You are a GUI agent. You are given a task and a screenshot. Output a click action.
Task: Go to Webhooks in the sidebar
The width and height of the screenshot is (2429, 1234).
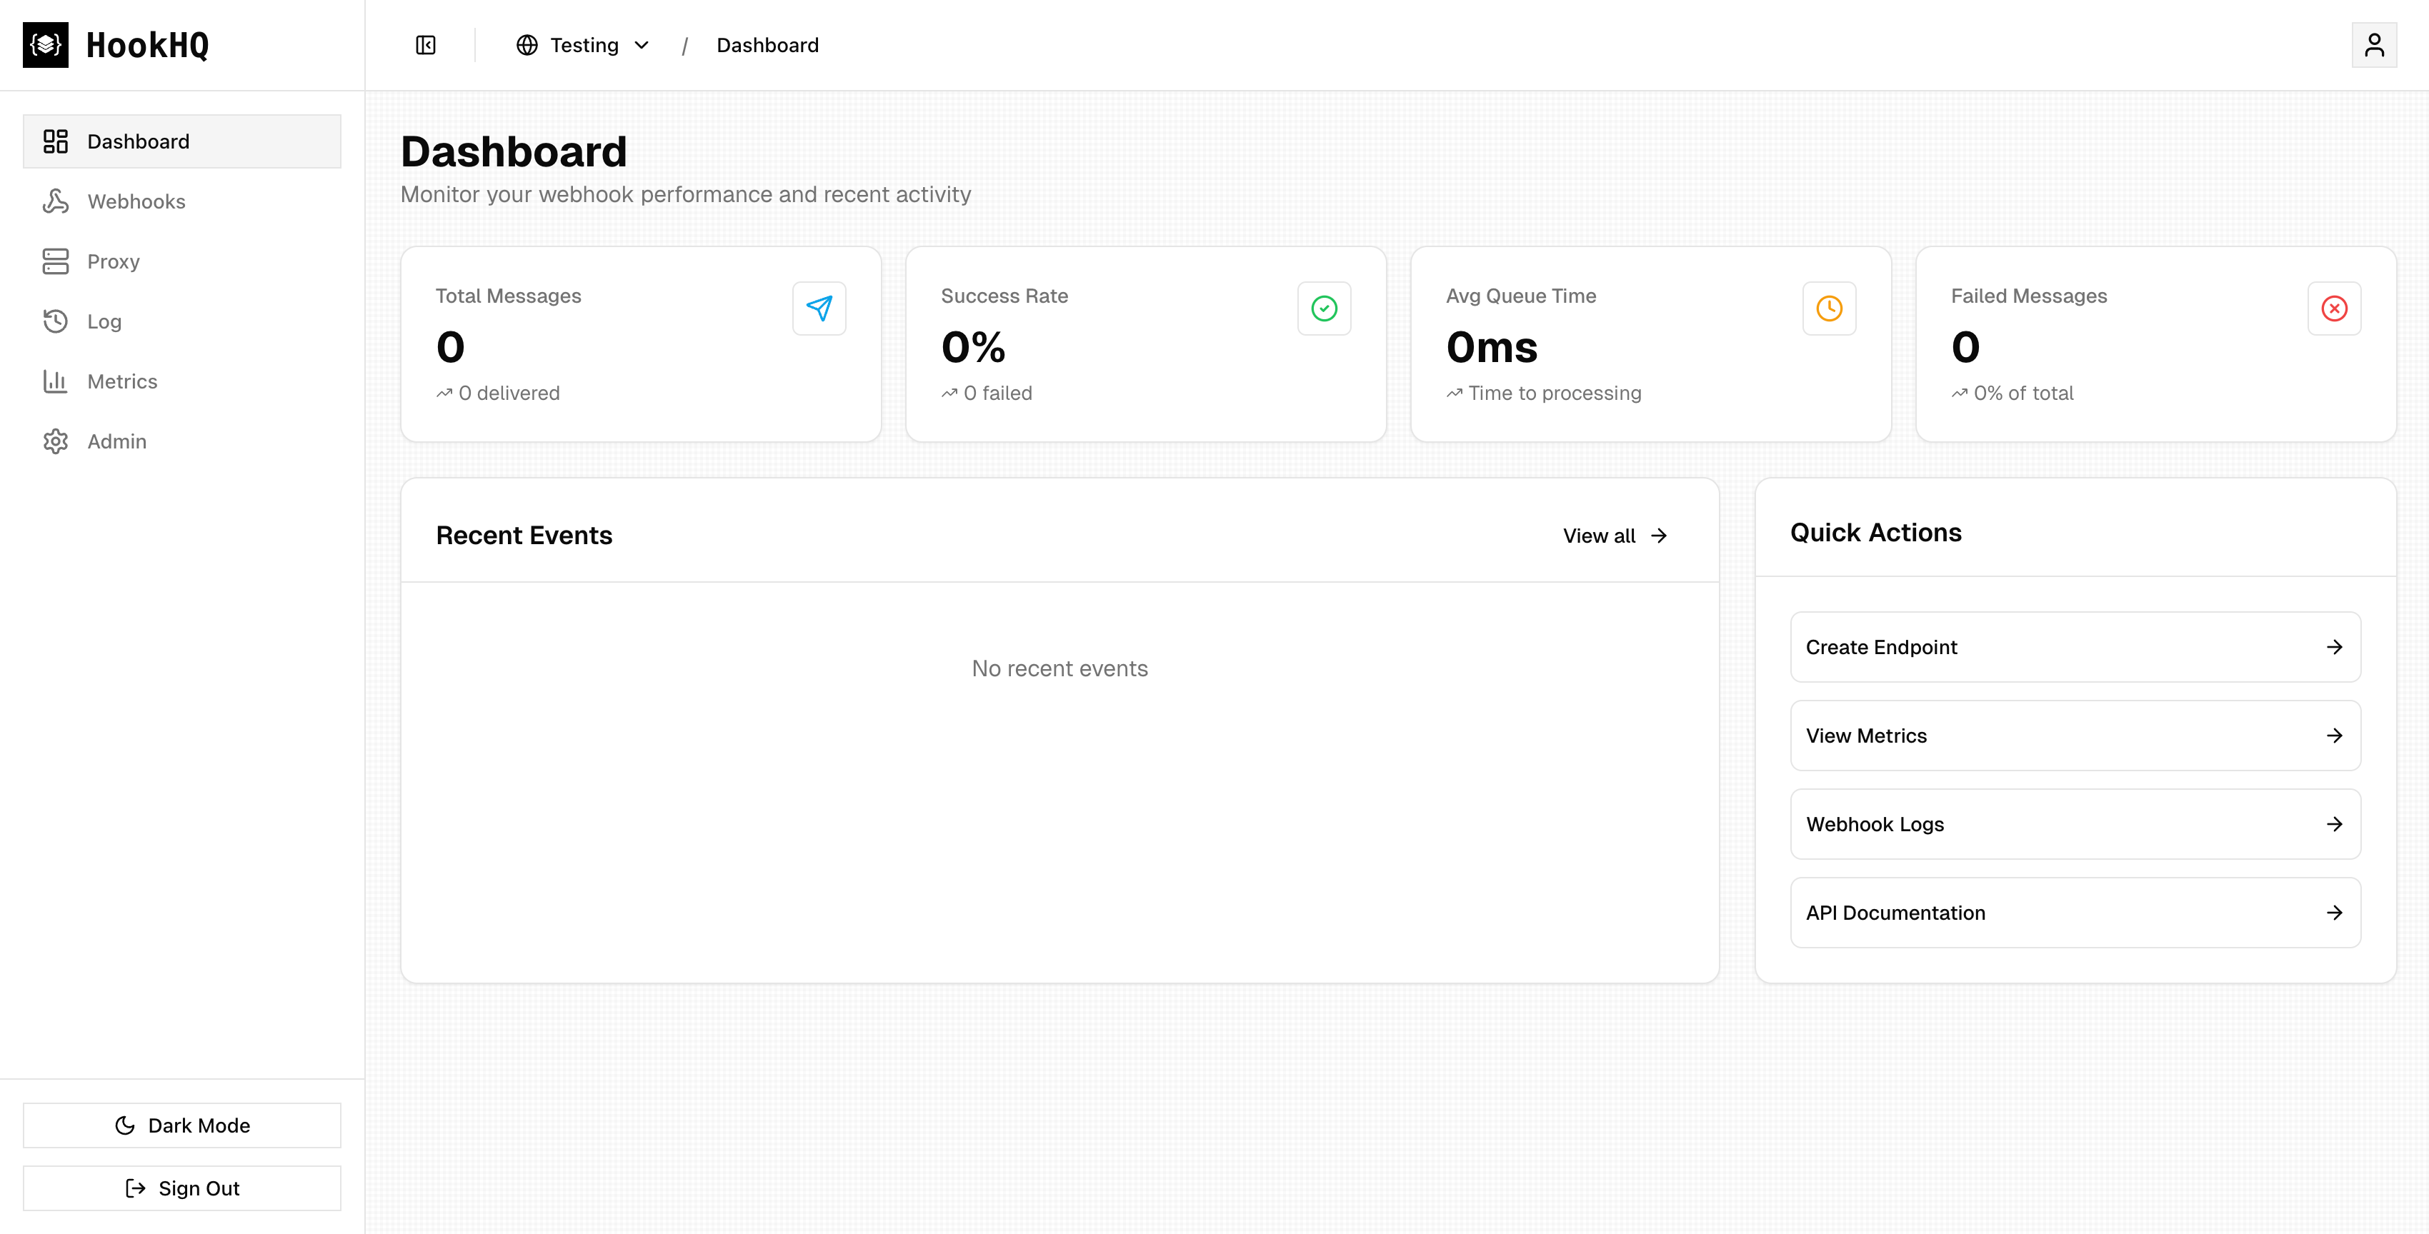[x=182, y=201]
